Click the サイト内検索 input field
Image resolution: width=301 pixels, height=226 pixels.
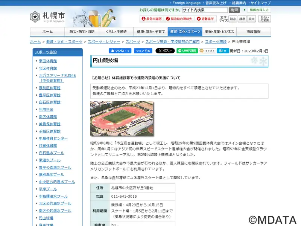click(x=205, y=10)
